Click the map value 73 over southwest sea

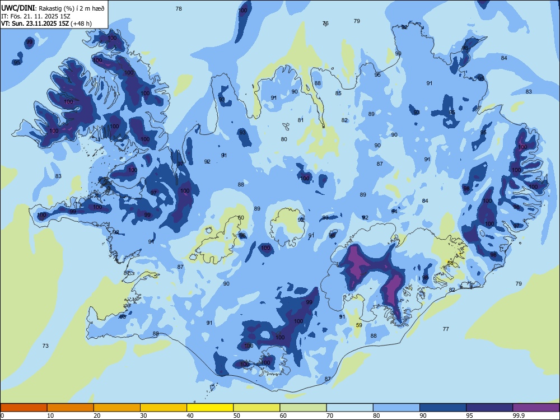[x=45, y=346]
